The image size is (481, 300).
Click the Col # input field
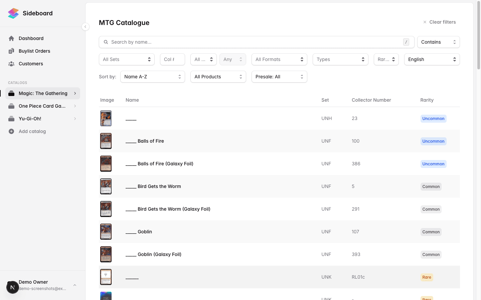172,59
